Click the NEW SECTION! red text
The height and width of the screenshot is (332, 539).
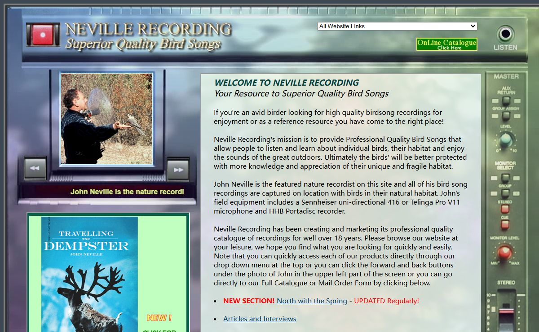click(x=249, y=301)
